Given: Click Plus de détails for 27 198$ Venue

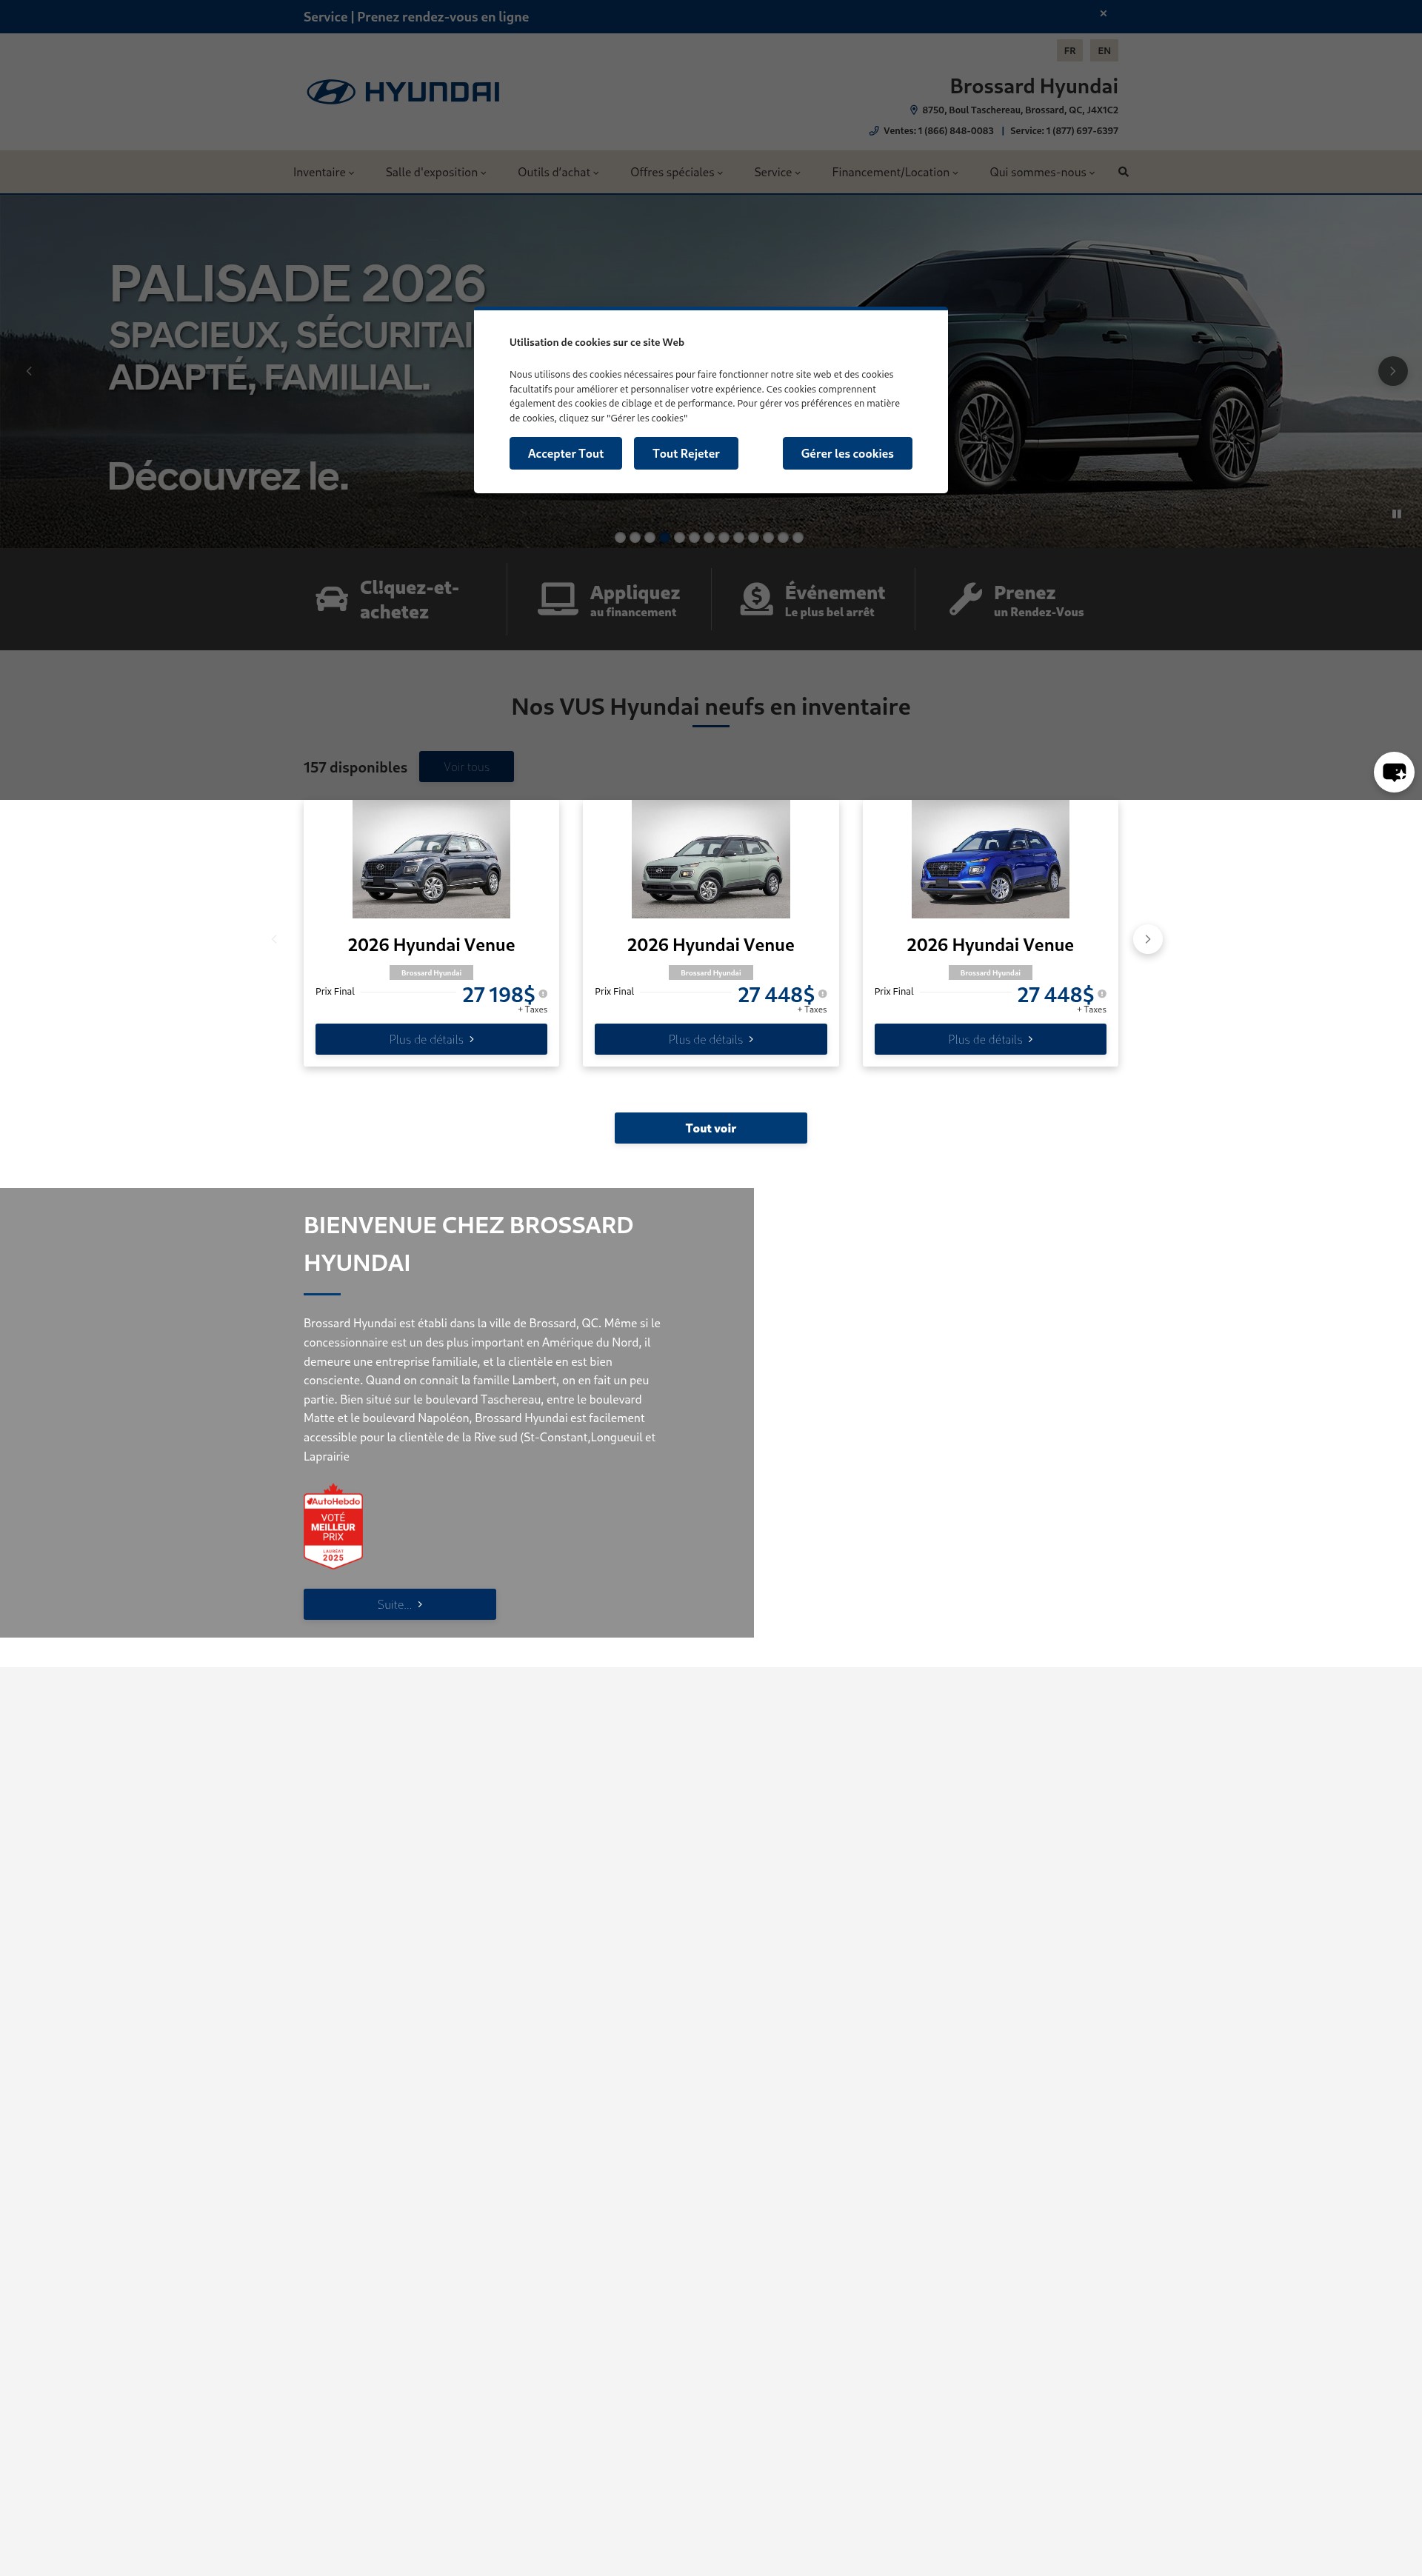Looking at the screenshot, I should coord(431,1039).
